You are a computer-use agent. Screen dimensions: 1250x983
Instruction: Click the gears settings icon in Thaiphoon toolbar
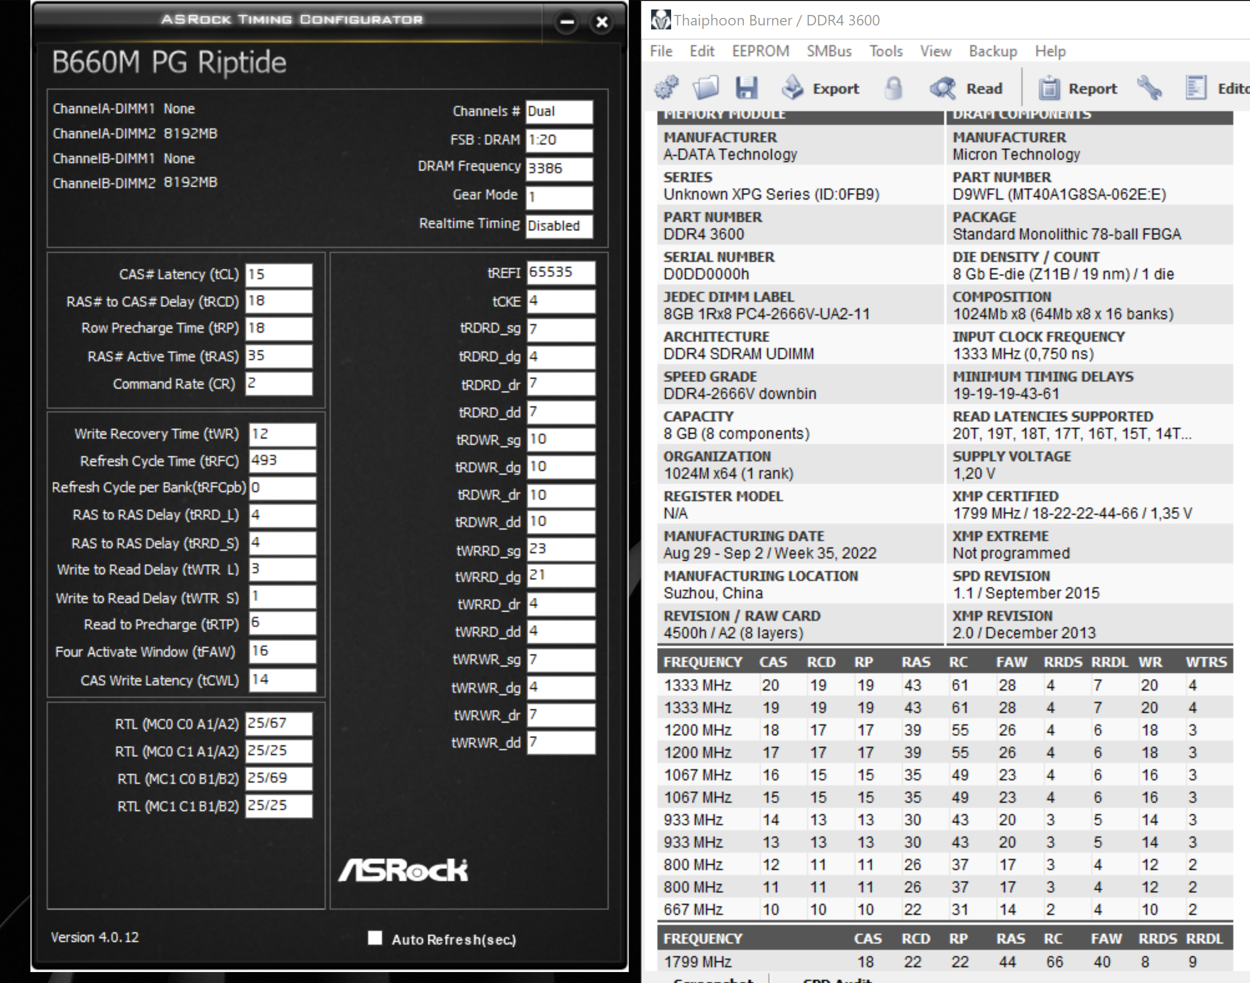[667, 88]
